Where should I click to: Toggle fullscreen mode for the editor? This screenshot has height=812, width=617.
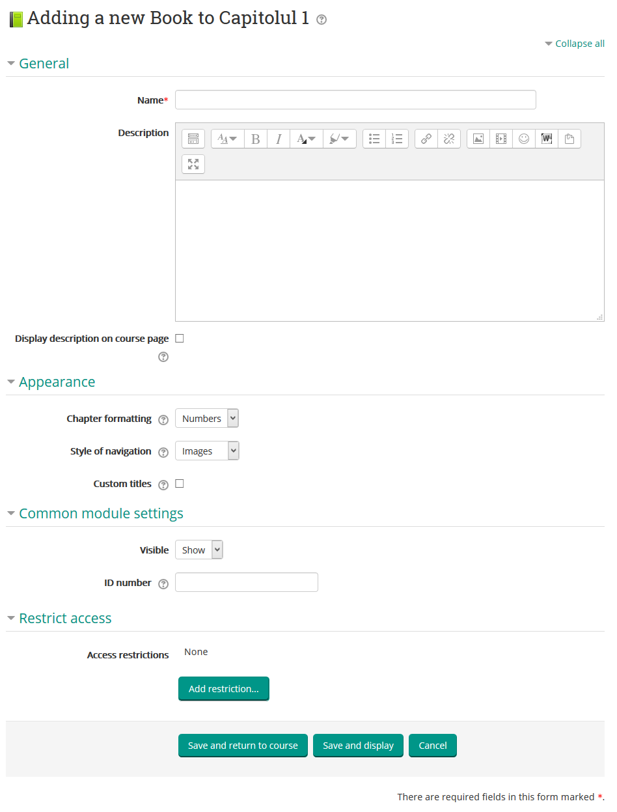(x=193, y=164)
